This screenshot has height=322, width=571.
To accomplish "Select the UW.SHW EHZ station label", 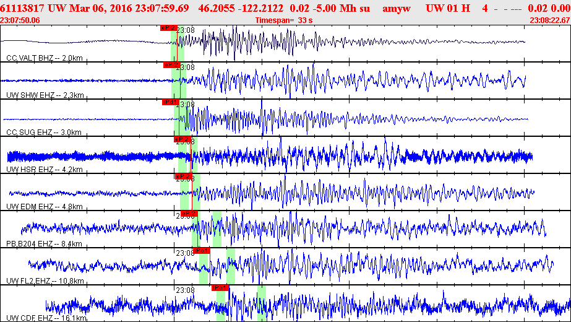I will pyautogui.click(x=45, y=95).
